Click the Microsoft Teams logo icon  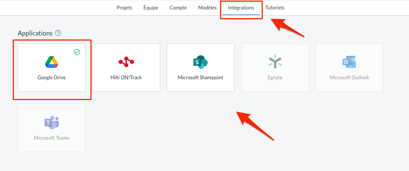(52, 122)
